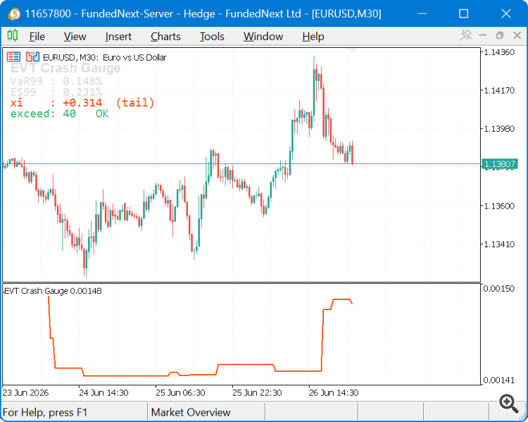528x422 pixels.
Task: Minimize the inner chart window
Action: pos(482,35)
